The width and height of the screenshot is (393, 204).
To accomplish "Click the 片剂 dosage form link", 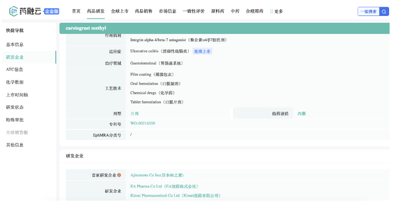I will 134,113.
